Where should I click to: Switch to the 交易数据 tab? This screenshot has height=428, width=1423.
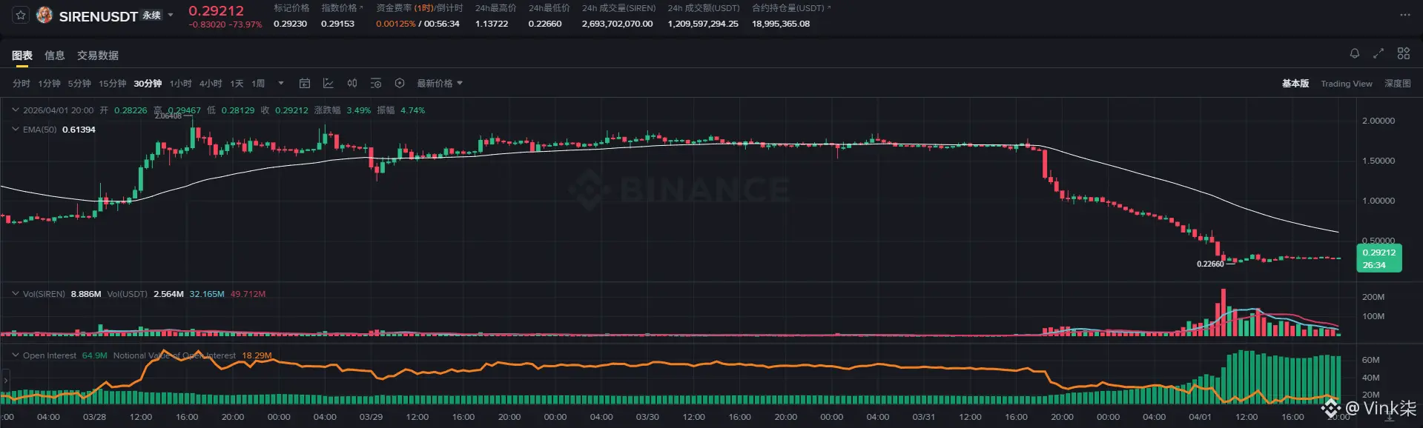[x=98, y=56]
